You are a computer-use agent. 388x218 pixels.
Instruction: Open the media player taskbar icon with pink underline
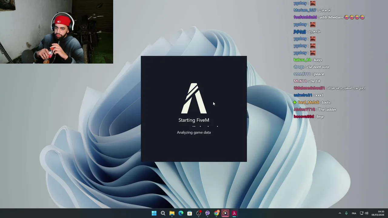[x=225, y=213]
